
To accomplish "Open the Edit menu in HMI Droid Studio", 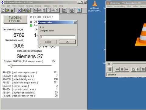I will [x=9, y=6].
